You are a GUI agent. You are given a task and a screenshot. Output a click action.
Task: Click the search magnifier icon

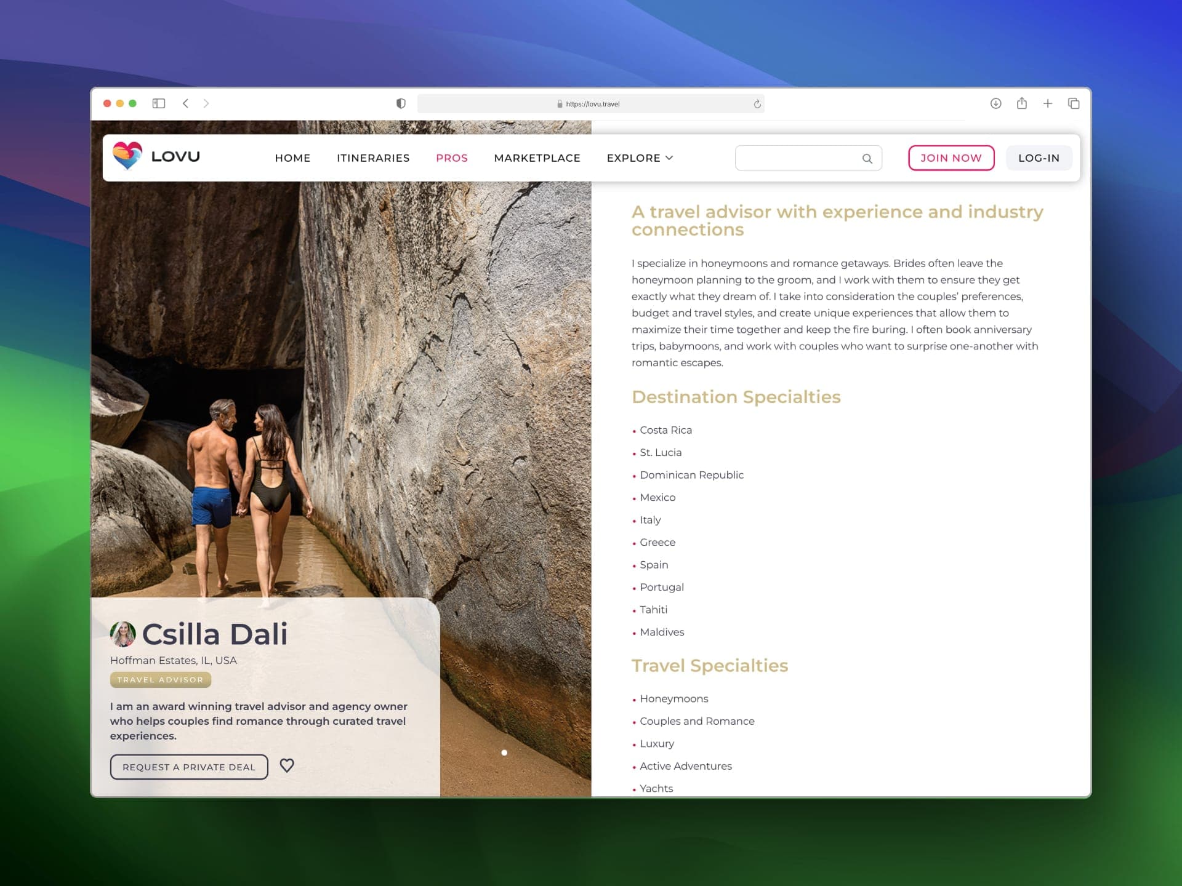[x=867, y=159]
